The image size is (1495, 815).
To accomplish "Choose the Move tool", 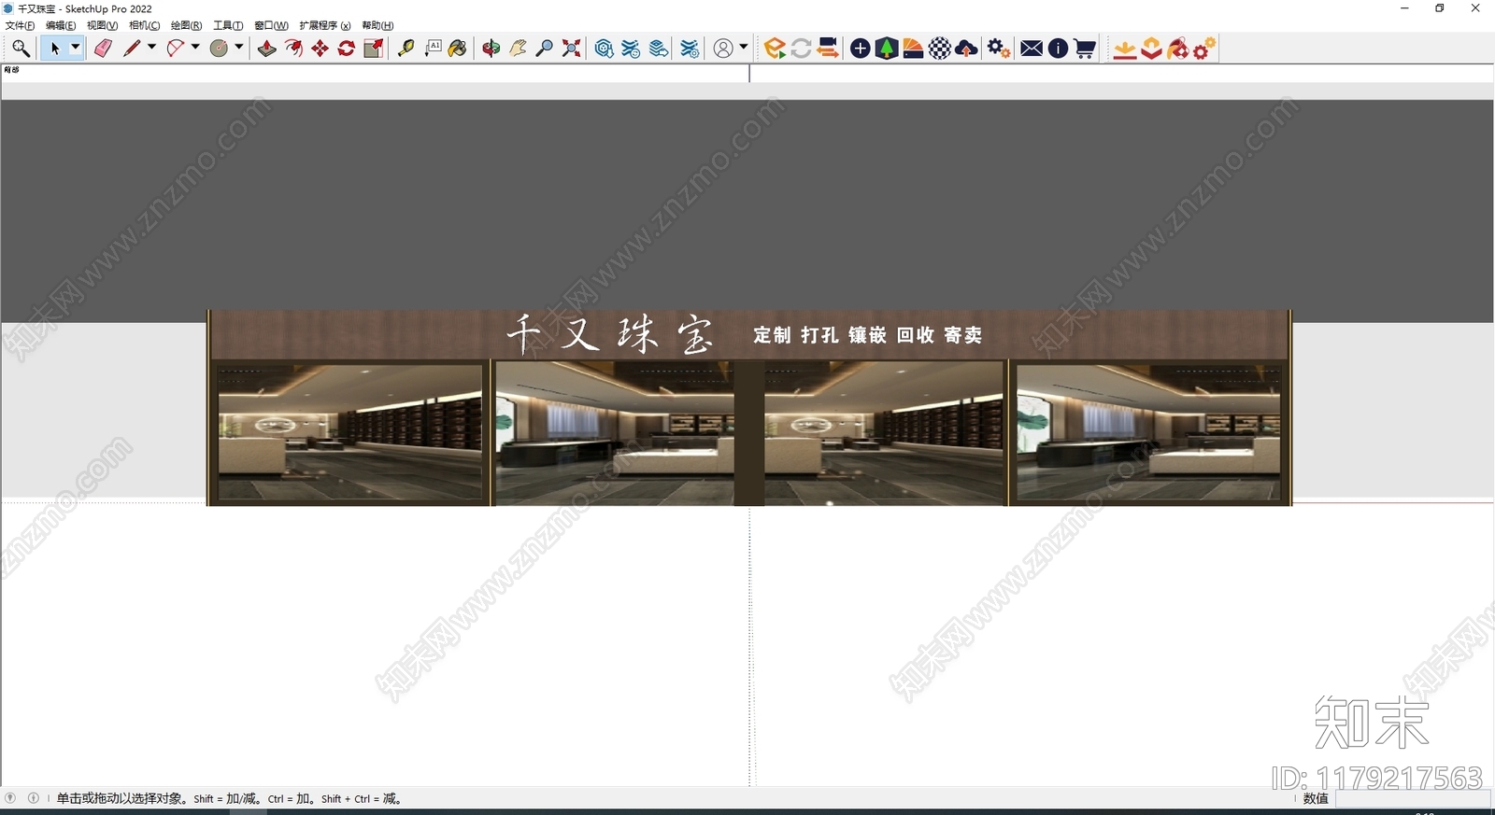I will coord(320,49).
